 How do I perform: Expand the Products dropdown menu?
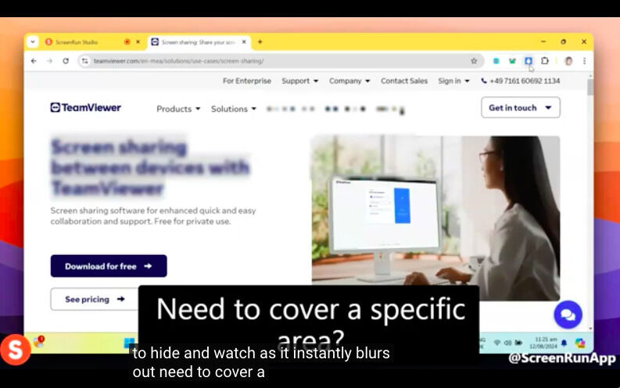click(x=178, y=109)
